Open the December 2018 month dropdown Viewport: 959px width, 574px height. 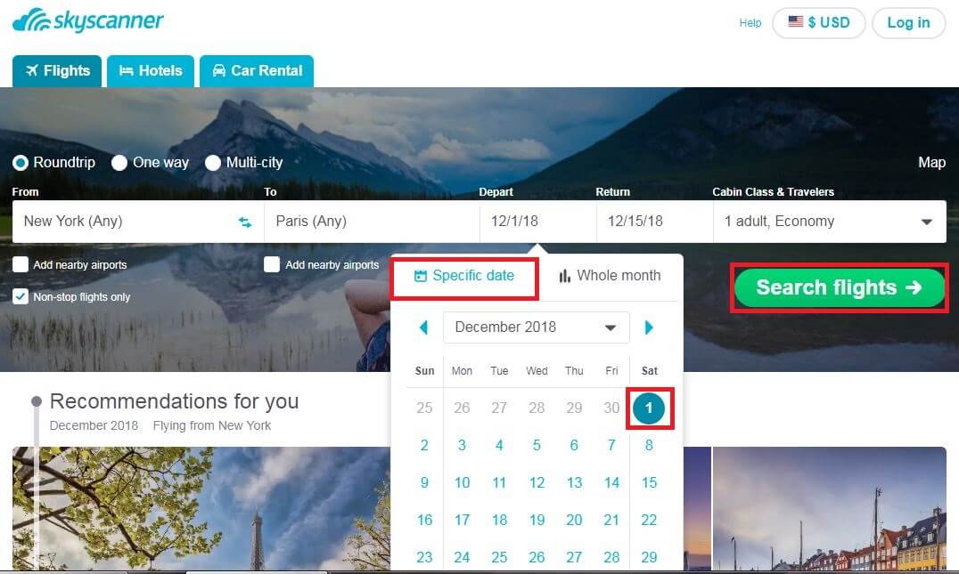click(536, 327)
